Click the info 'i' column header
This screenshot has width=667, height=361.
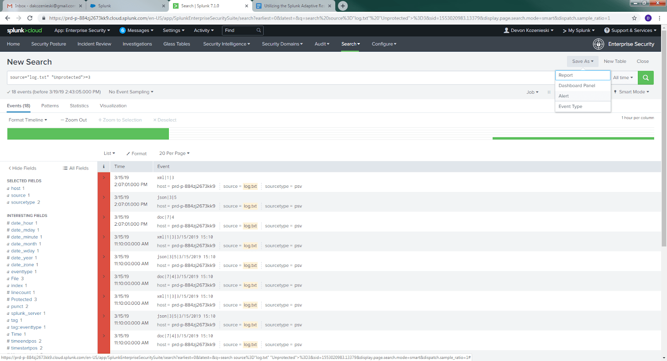click(x=104, y=167)
